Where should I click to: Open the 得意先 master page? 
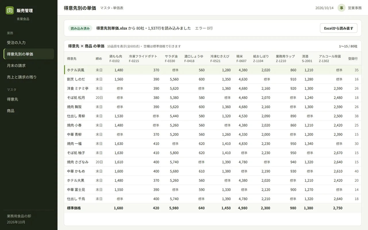29,99
